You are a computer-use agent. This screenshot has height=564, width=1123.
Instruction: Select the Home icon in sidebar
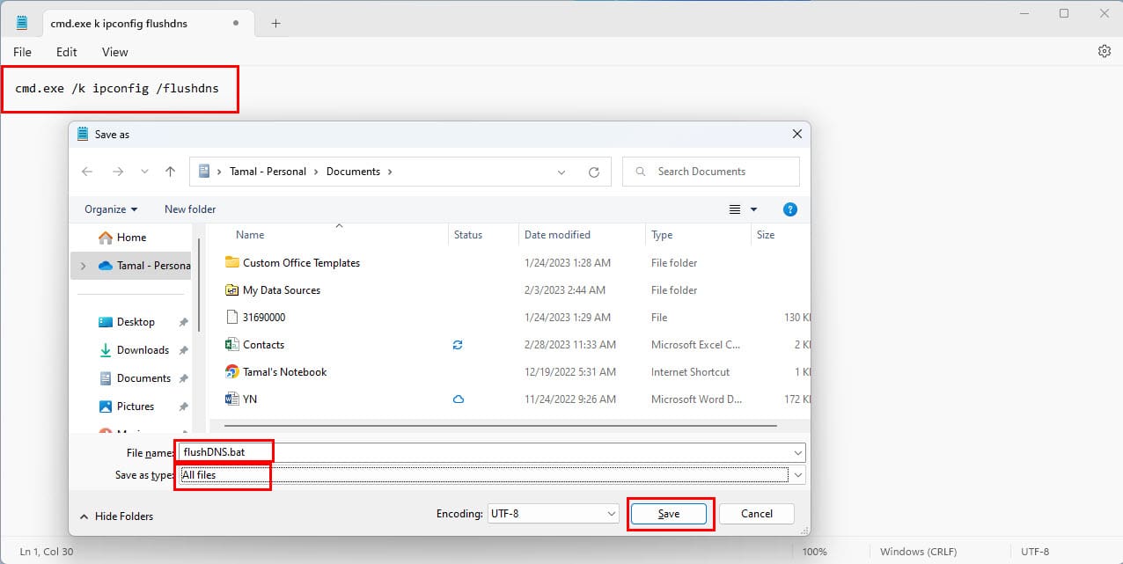[106, 238]
